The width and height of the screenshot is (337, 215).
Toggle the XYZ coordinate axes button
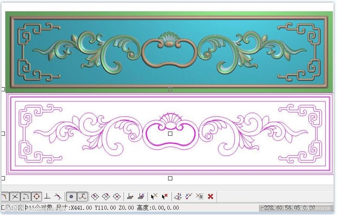click(82, 197)
